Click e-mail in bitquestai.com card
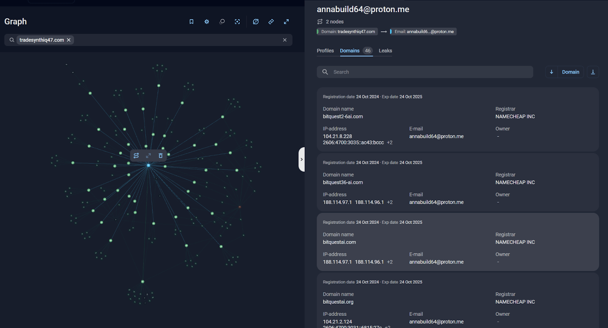The image size is (608, 328). point(436,262)
